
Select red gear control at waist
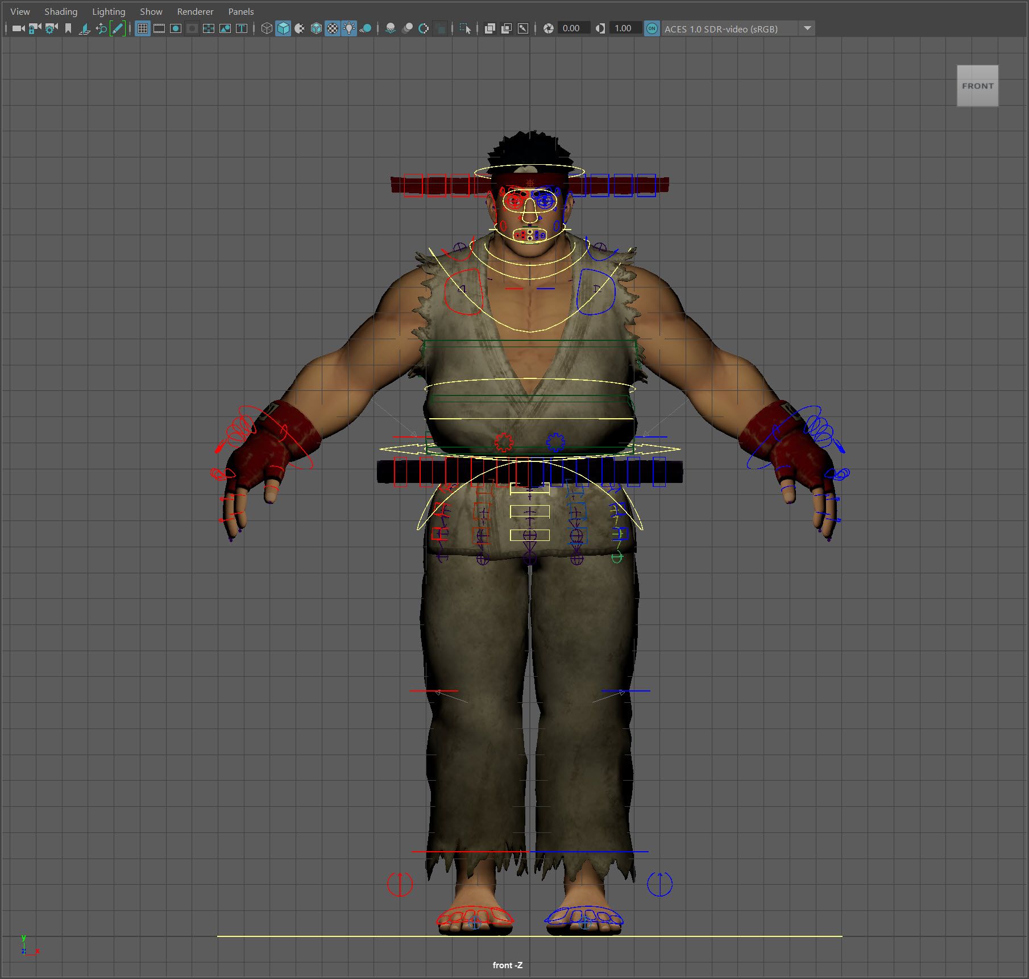(x=504, y=441)
